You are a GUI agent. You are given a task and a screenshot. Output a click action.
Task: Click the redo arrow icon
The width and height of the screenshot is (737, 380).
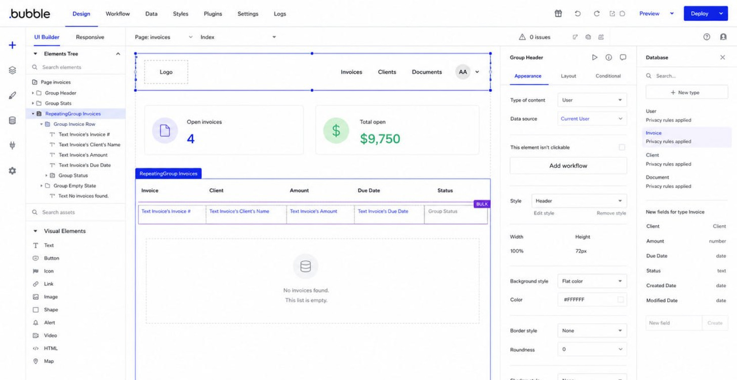pos(596,14)
